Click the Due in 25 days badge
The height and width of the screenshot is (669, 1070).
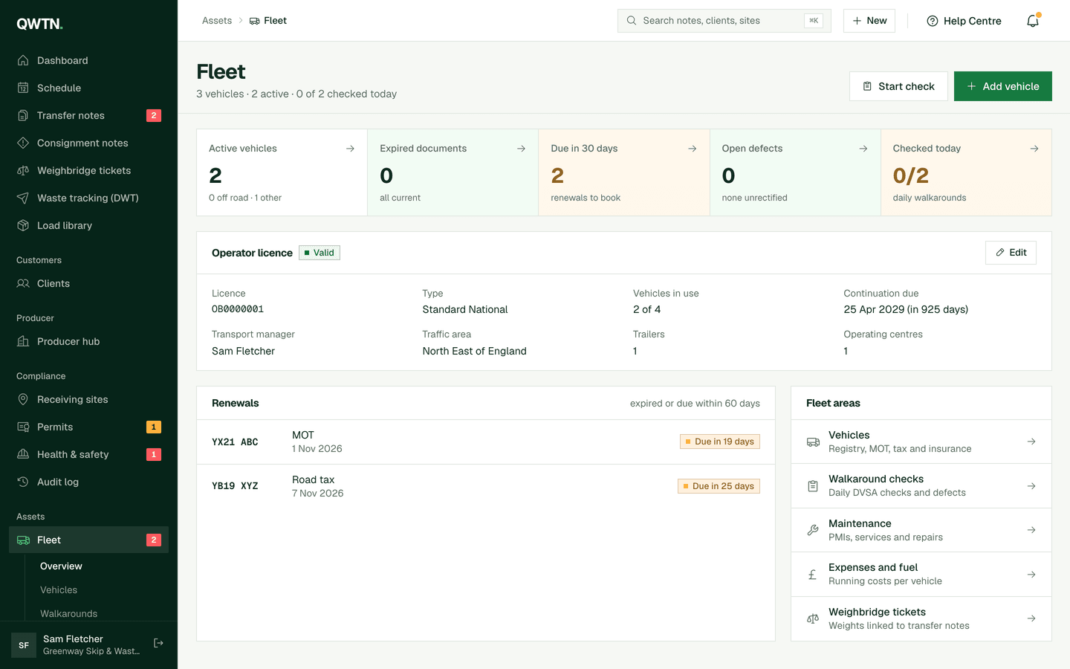tap(719, 486)
